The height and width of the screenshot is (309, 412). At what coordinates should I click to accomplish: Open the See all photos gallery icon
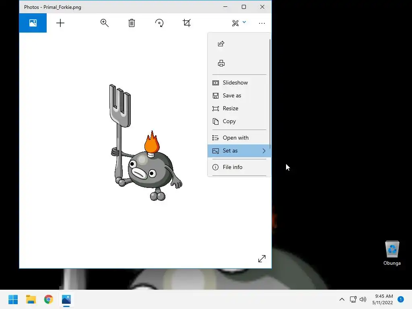click(x=33, y=23)
